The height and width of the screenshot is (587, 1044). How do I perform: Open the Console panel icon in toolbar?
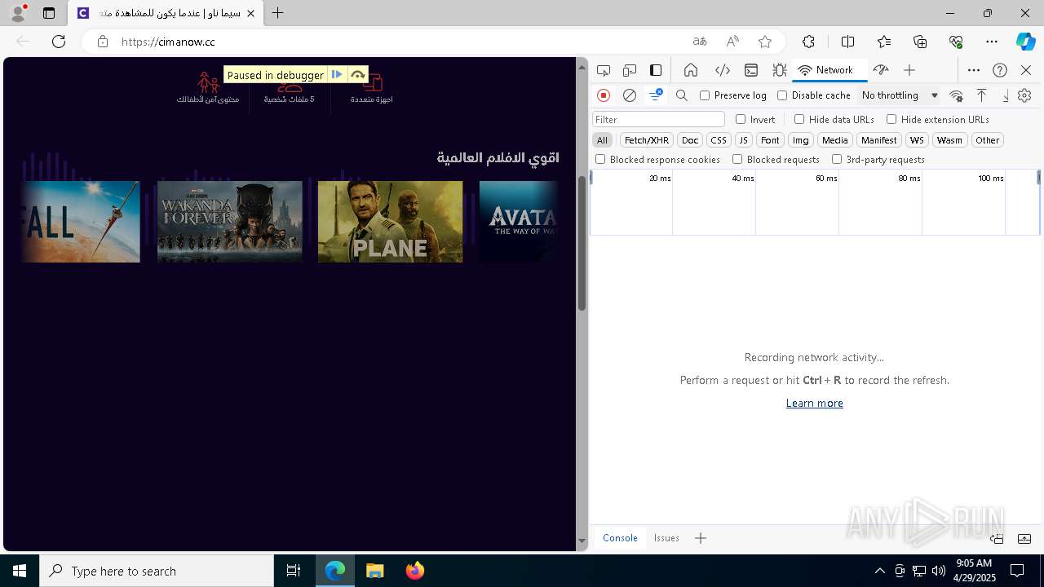(x=751, y=70)
